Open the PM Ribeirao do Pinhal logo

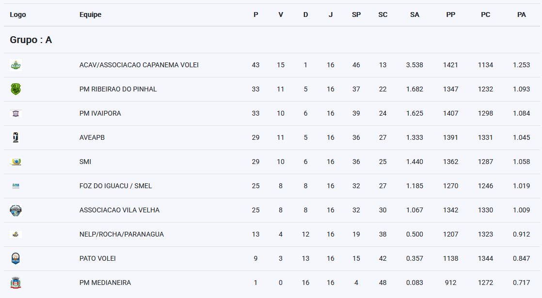pyautogui.click(x=16, y=89)
